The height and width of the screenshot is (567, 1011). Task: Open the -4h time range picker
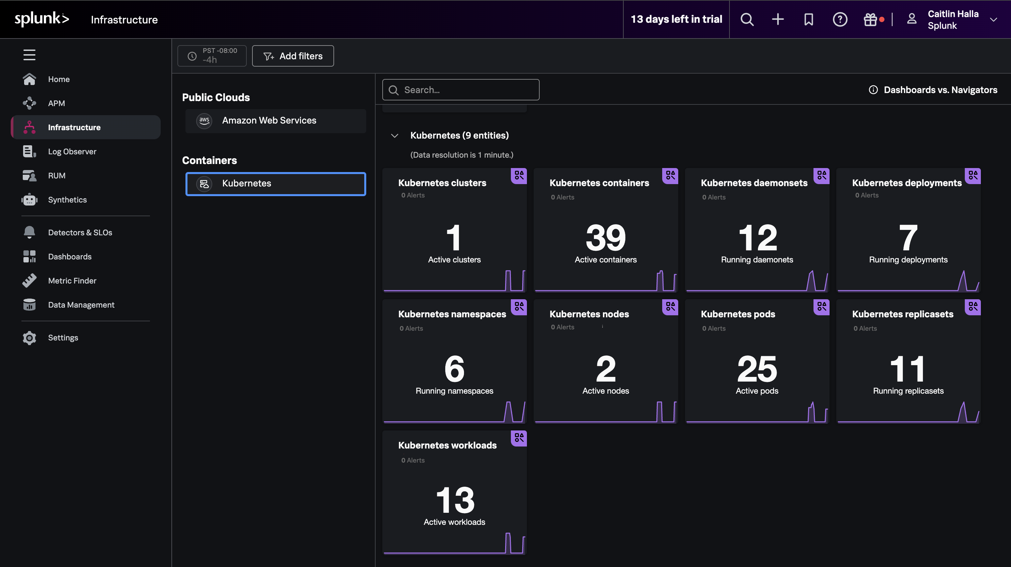click(212, 56)
